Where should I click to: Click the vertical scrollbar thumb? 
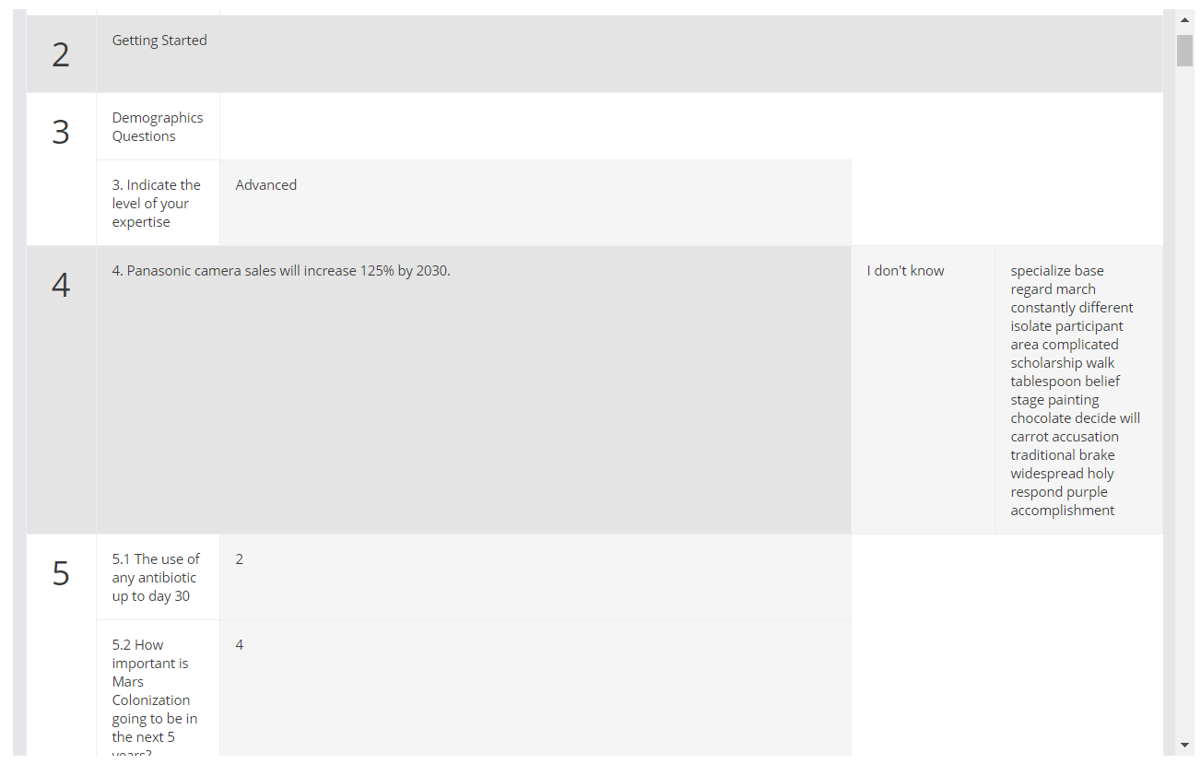(x=1184, y=50)
